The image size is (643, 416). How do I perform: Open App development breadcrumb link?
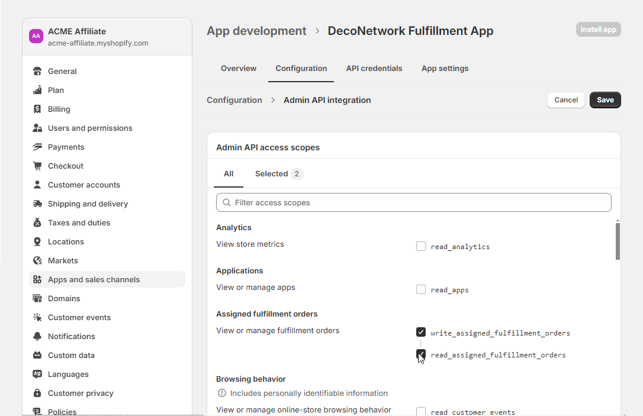point(256,31)
